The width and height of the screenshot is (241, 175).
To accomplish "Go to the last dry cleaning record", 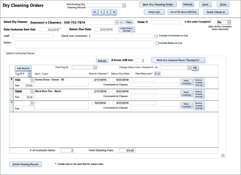I will 114,12.
